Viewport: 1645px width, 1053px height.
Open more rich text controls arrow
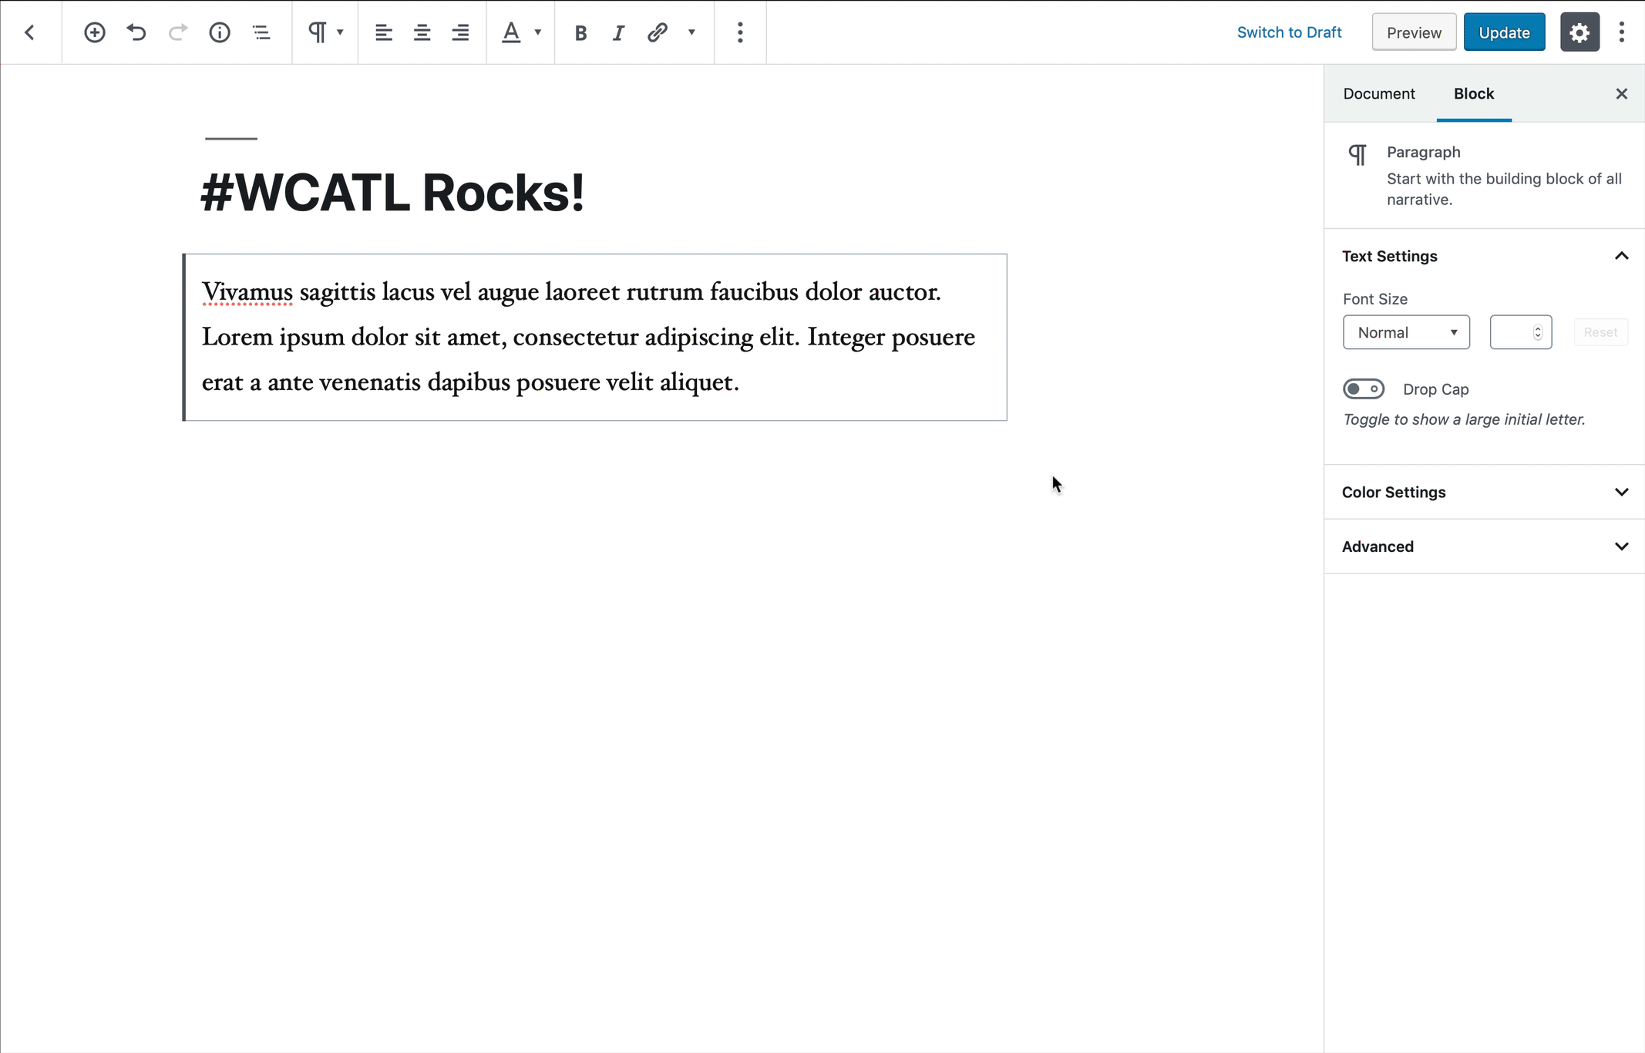pyautogui.click(x=691, y=32)
